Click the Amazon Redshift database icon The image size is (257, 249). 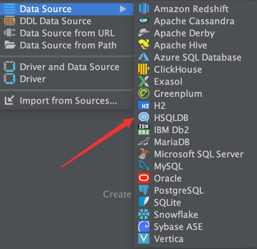[x=143, y=9]
